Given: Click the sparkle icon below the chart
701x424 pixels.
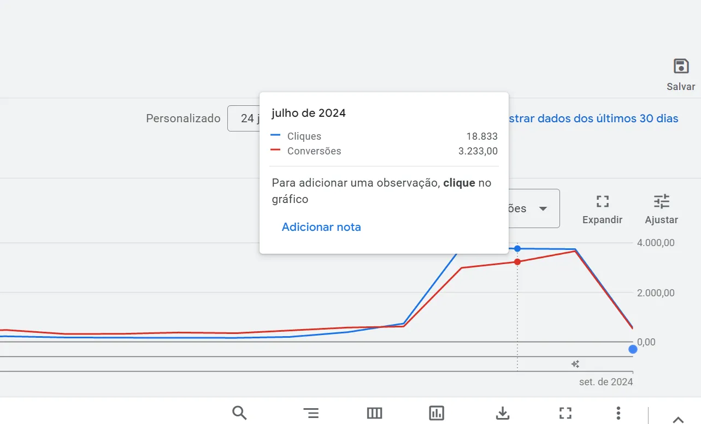Looking at the screenshot, I should (x=575, y=364).
